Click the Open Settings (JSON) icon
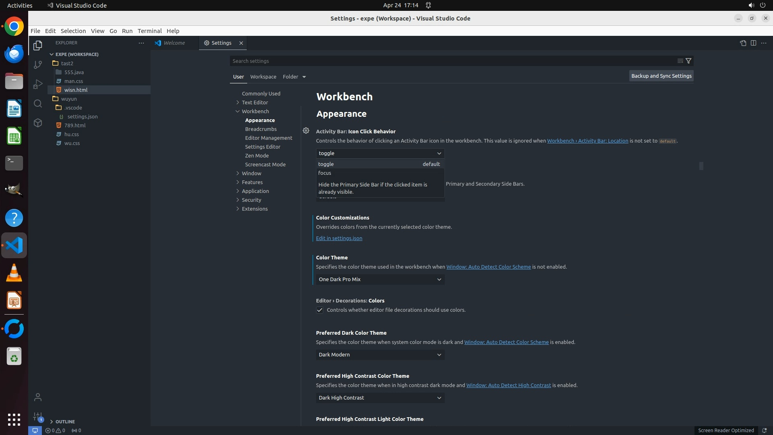The height and width of the screenshot is (435, 773). click(x=743, y=43)
